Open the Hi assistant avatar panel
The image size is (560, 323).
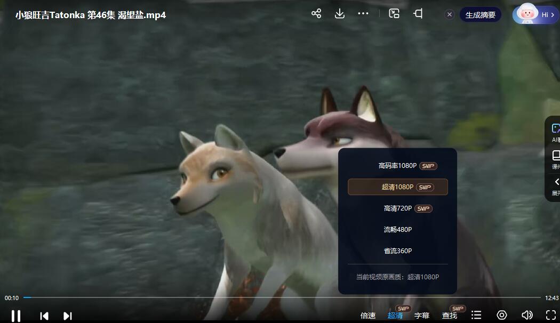tap(534, 14)
